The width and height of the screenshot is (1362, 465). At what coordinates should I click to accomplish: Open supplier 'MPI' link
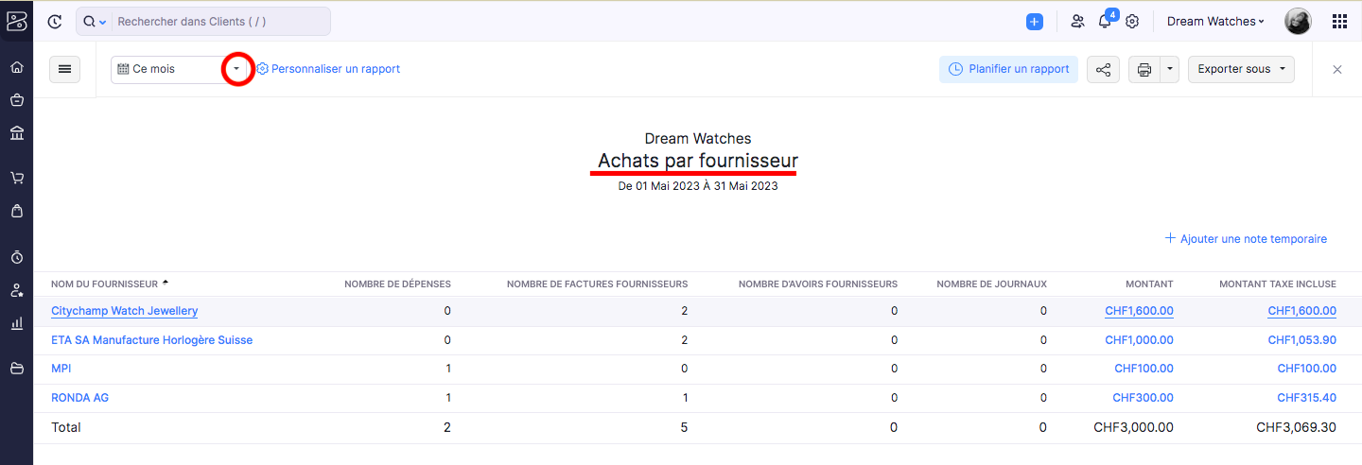pyautogui.click(x=61, y=369)
